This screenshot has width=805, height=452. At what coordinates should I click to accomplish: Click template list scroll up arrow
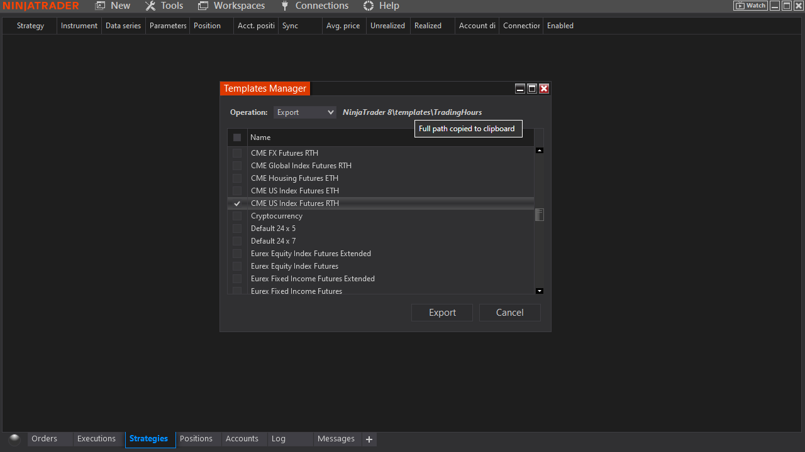[539, 151]
